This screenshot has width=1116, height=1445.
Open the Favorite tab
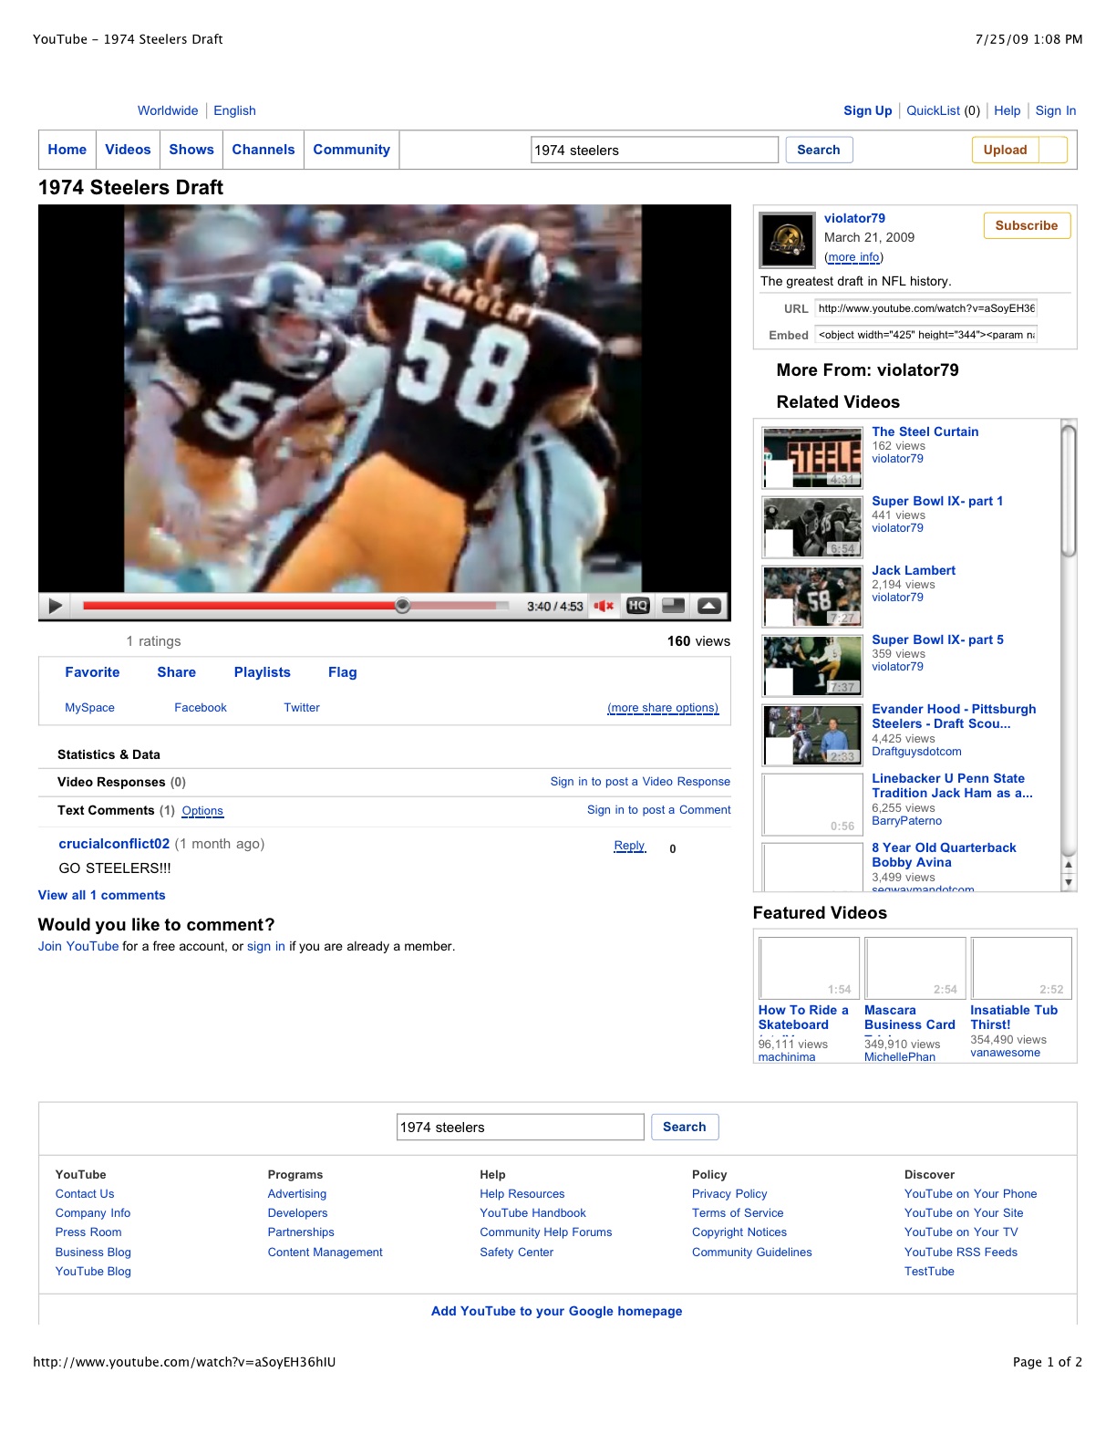[92, 672]
